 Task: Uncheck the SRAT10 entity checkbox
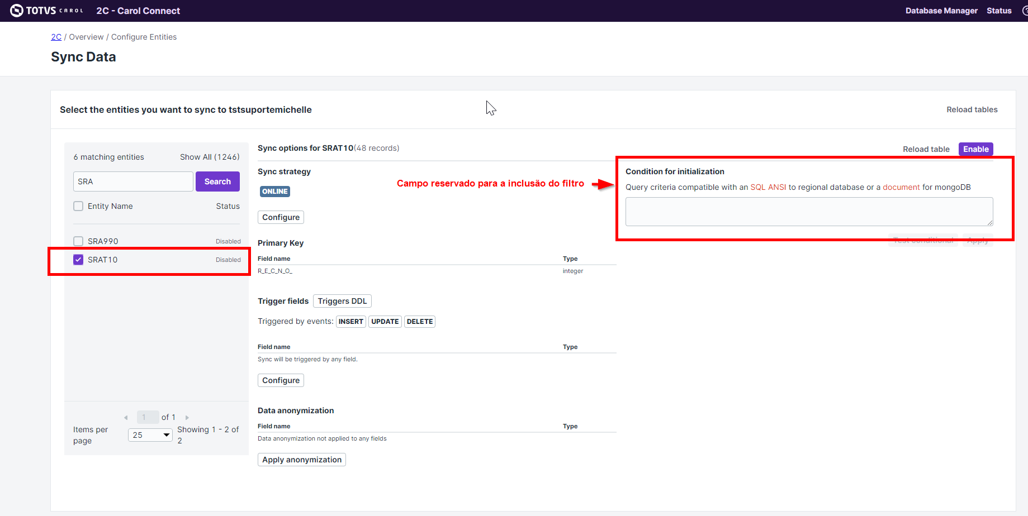78,259
